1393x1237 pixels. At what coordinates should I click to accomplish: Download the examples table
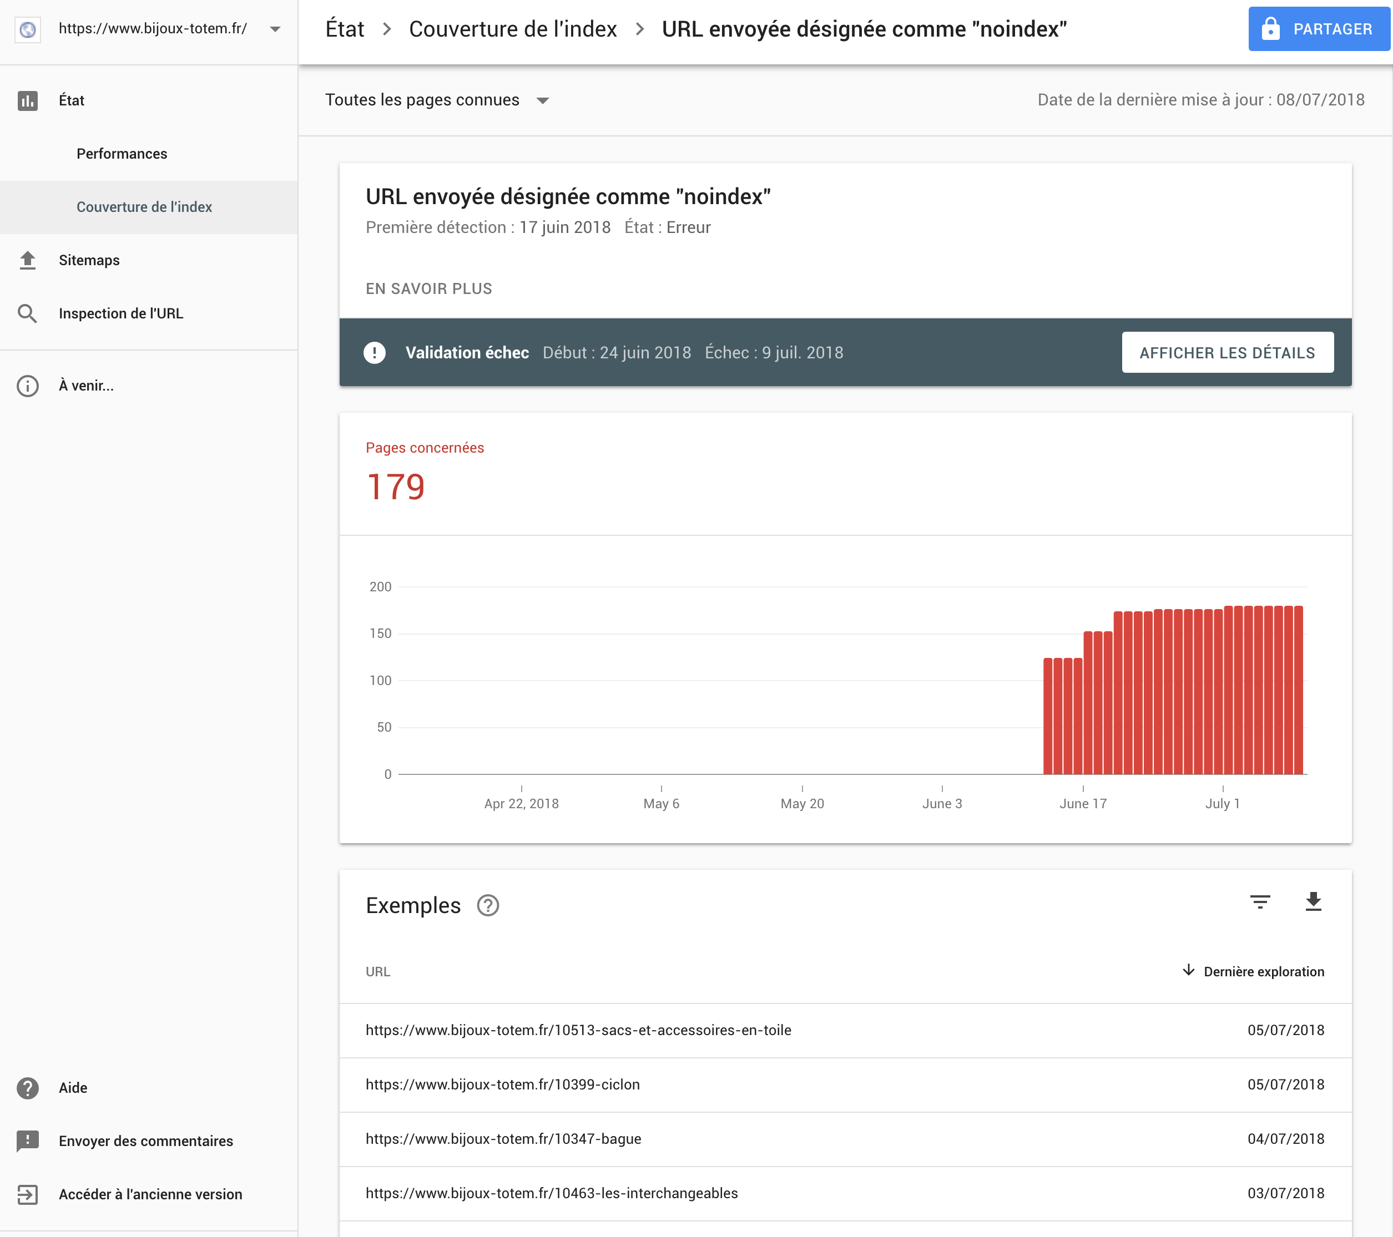tap(1313, 902)
